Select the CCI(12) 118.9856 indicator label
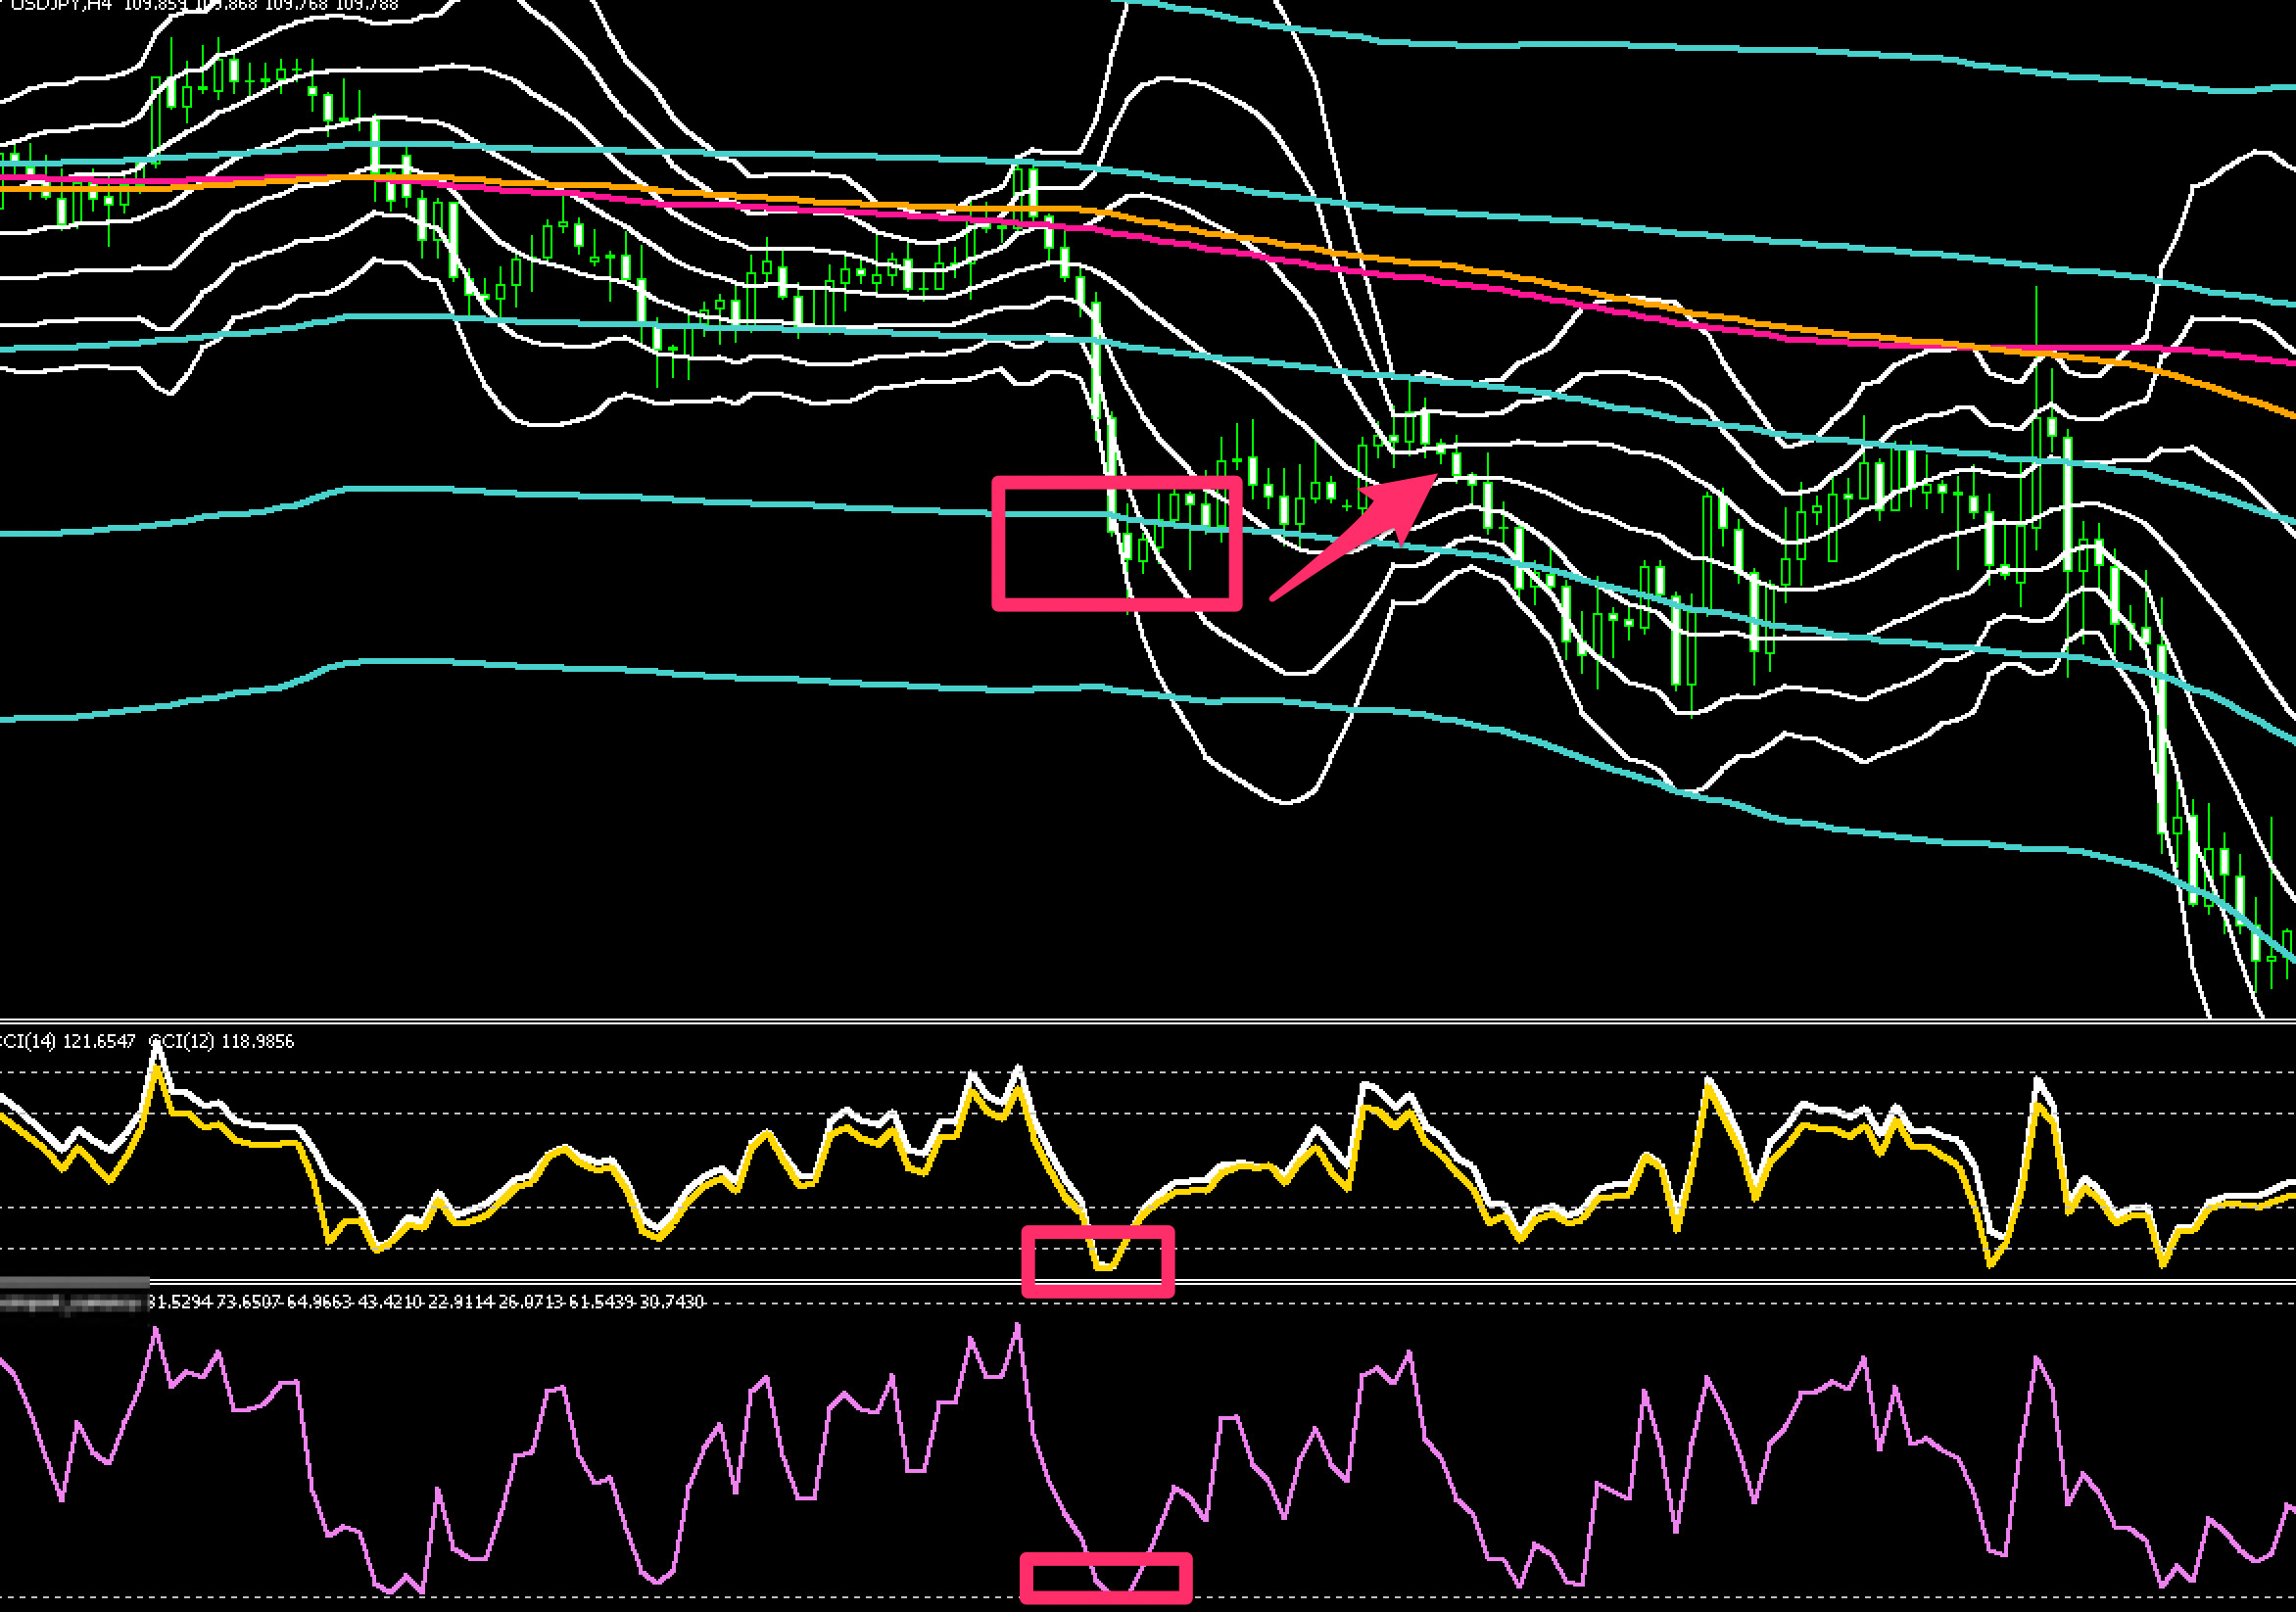 point(222,1041)
